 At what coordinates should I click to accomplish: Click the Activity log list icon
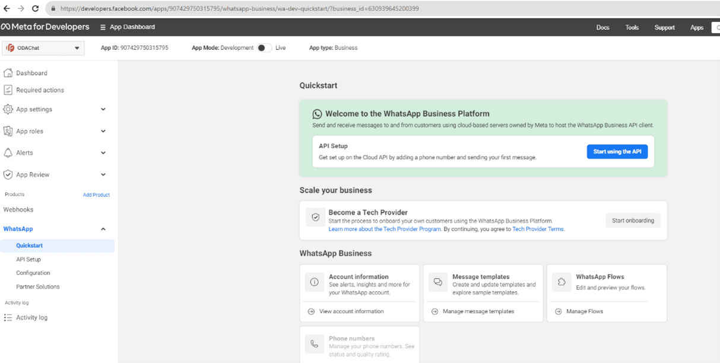(8, 318)
